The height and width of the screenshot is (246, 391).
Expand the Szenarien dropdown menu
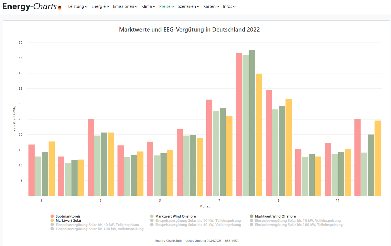click(188, 6)
